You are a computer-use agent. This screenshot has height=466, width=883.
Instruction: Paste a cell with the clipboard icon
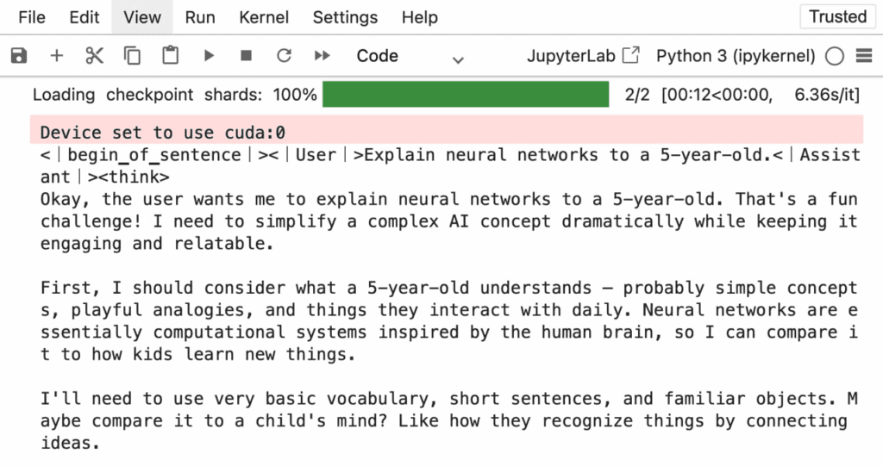pos(170,56)
